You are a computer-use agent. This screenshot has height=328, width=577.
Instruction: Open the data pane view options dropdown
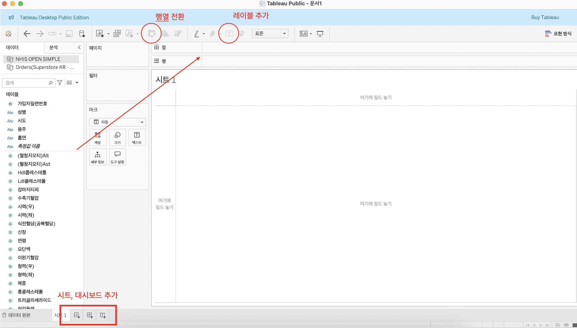(77, 83)
